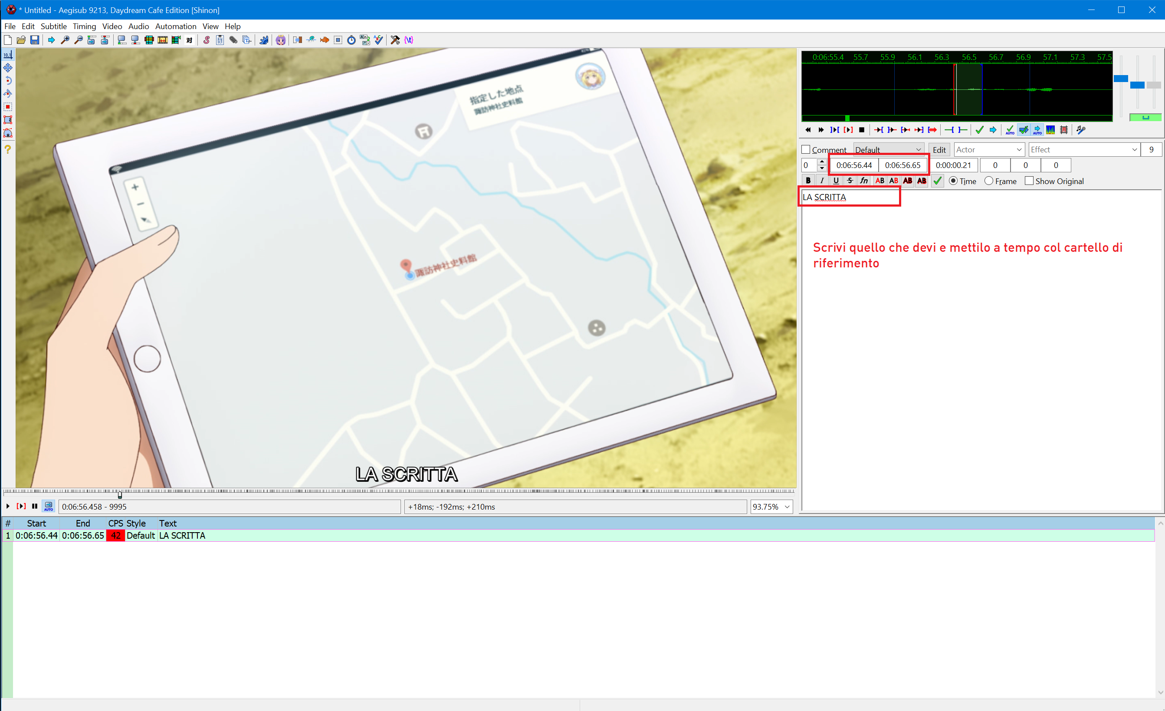
Task: Open the Styles Manager toolbar icon
Action: click(x=207, y=40)
